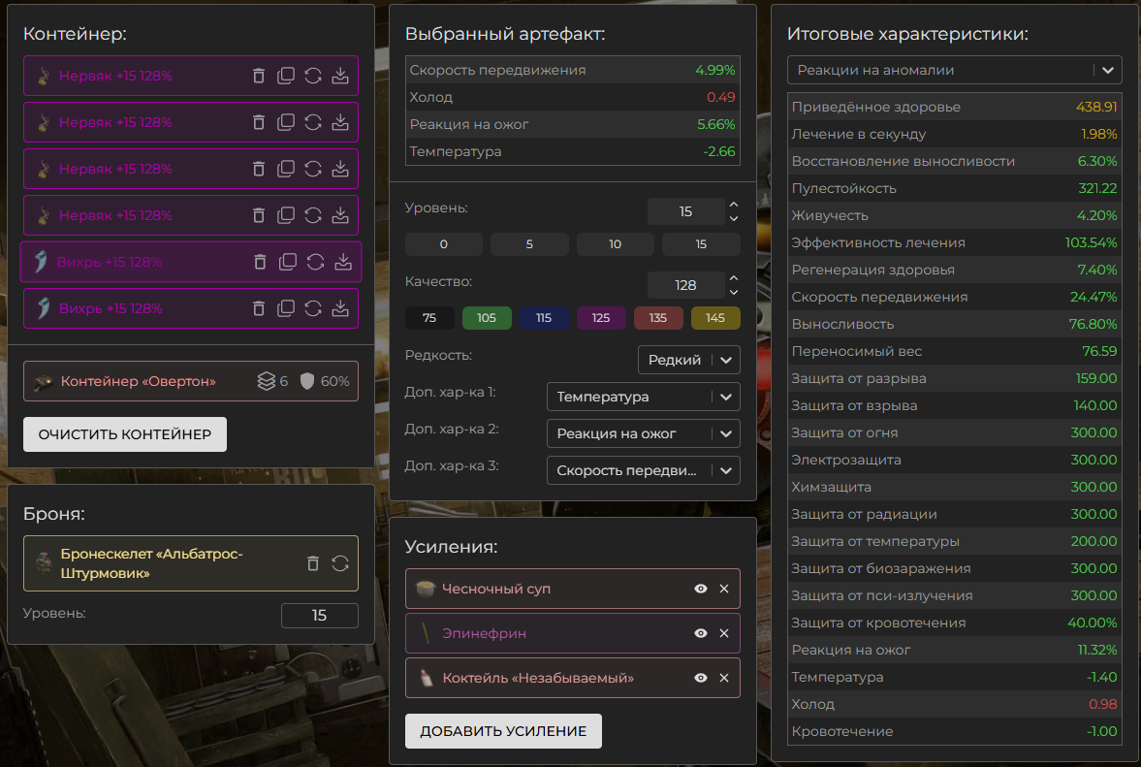The height and width of the screenshot is (767, 1141).
Task: Click the Коктейль «Незабываемый» boost name
Action: tap(538, 678)
